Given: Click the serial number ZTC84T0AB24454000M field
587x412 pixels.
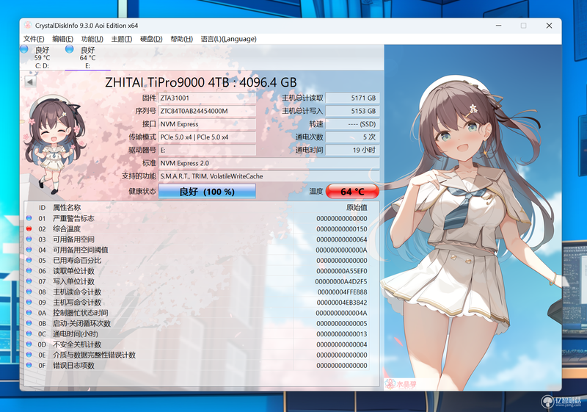Looking at the screenshot, I should 207,111.
